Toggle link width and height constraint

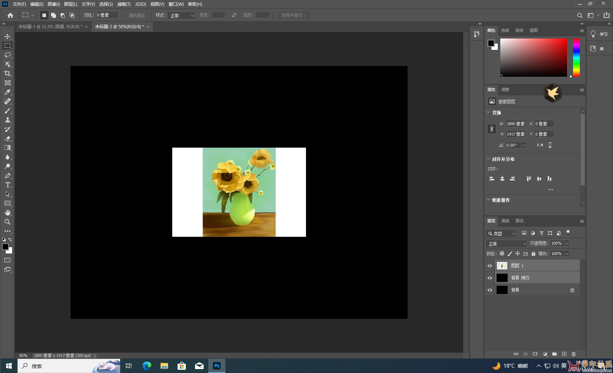tap(491, 129)
